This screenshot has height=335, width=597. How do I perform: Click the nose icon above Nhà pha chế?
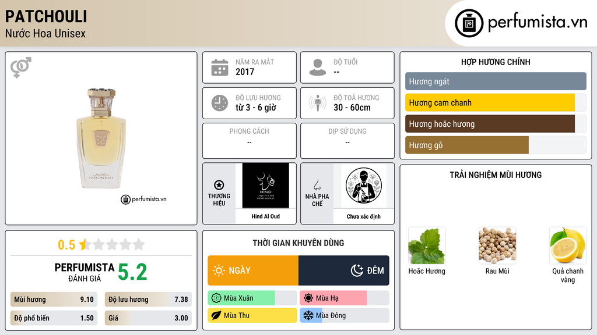[317, 185]
